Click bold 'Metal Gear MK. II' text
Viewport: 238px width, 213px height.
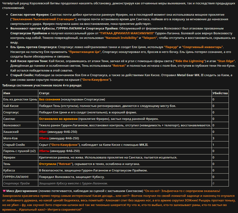(190, 75)
